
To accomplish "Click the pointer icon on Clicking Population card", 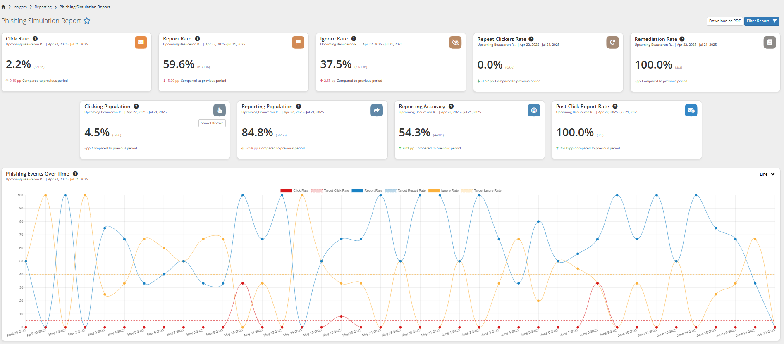I will (x=220, y=110).
